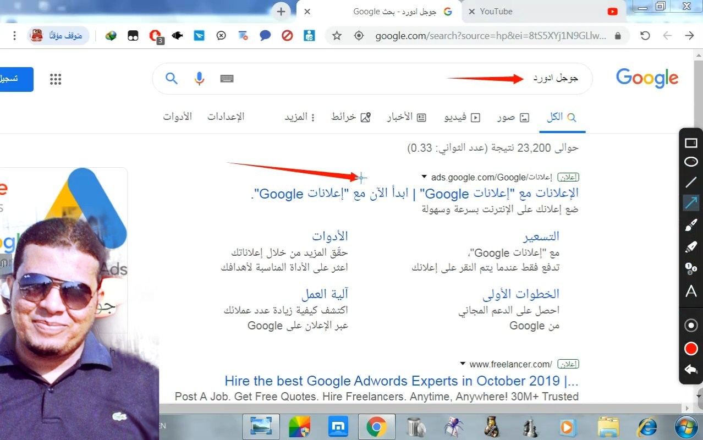
Task: Click the undo arrow in annotation bar
Action: click(x=691, y=370)
